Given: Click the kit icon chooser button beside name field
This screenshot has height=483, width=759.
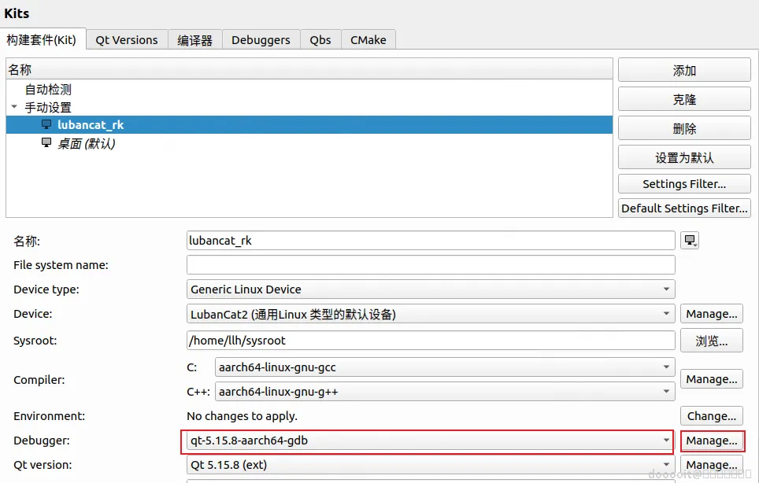Looking at the screenshot, I should click(x=689, y=240).
